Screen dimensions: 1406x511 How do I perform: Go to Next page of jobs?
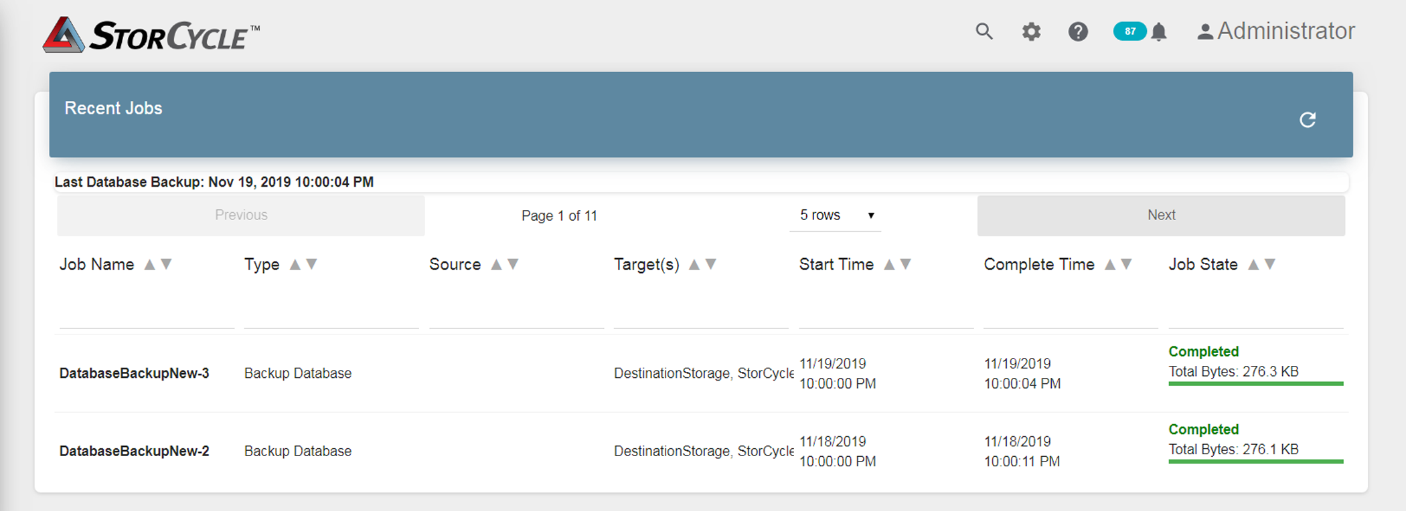[1161, 215]
